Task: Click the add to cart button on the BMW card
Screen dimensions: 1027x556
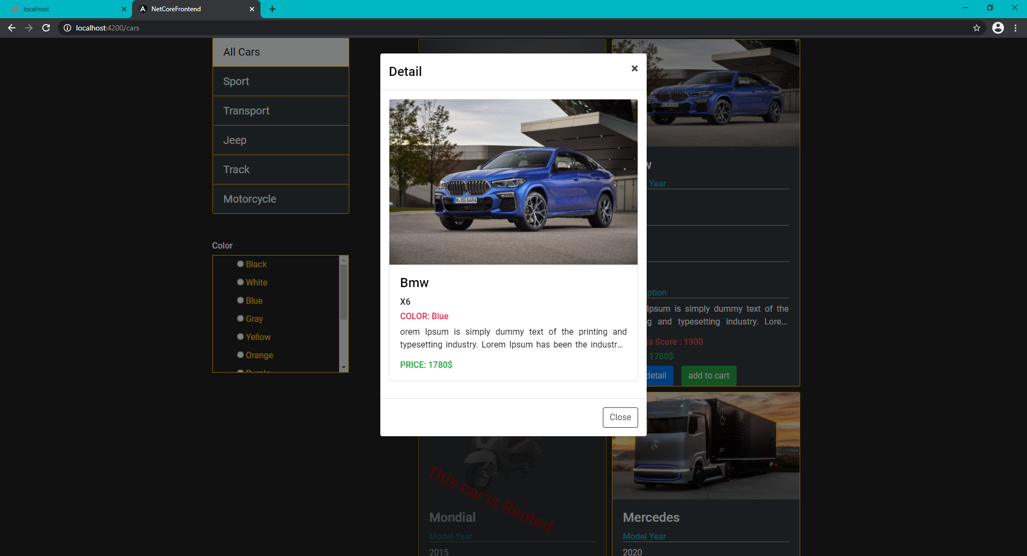Action: click(x=709, y=376)
